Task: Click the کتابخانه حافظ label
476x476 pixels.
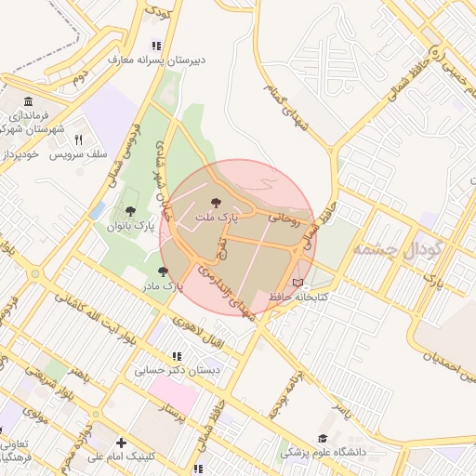Action: pyautogui.click(x=298, y=297)
